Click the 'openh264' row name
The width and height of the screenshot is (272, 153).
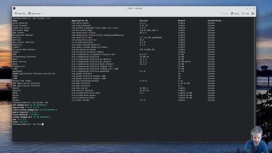click(x=17, y=71)
